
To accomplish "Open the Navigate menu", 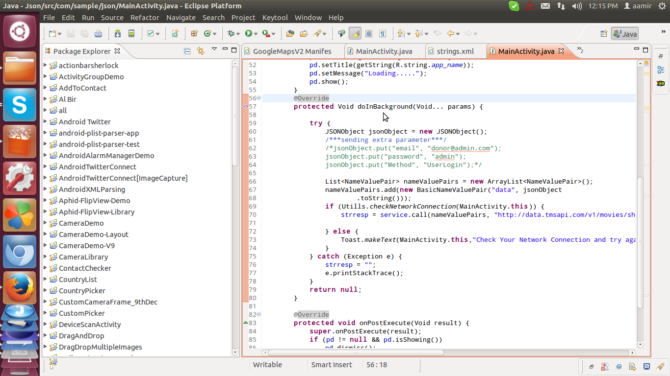I will pyautogui.click(x=181, y=17).
